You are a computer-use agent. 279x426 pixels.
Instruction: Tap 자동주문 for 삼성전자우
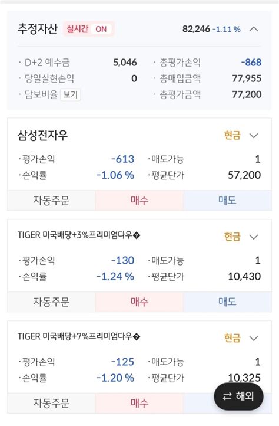pos(51,201)
